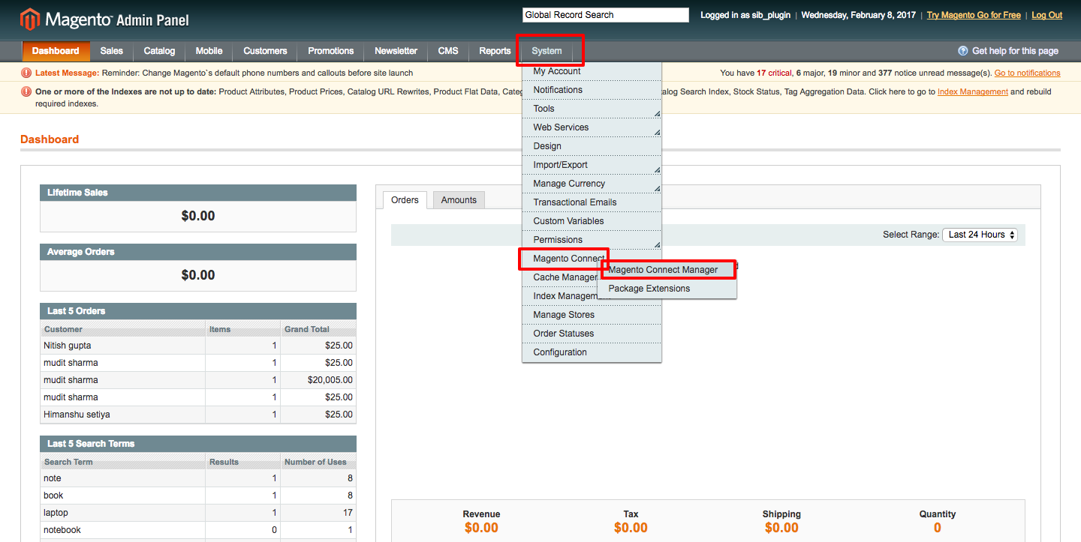Click the help question-mark icon

coord(963,51)
